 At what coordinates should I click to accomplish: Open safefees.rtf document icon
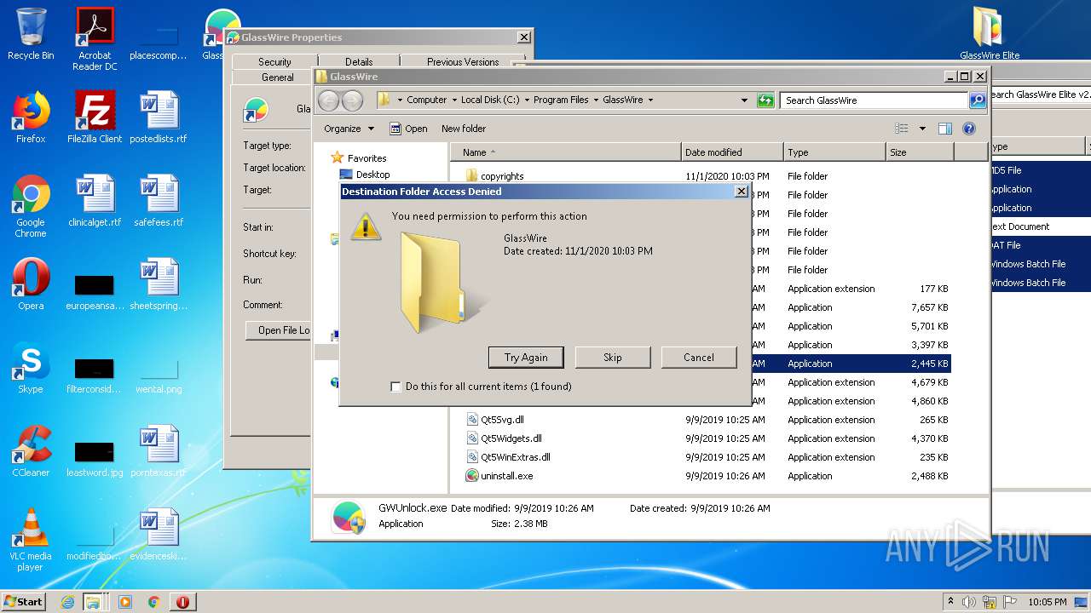pyautogui.click(x=159, y=201)
